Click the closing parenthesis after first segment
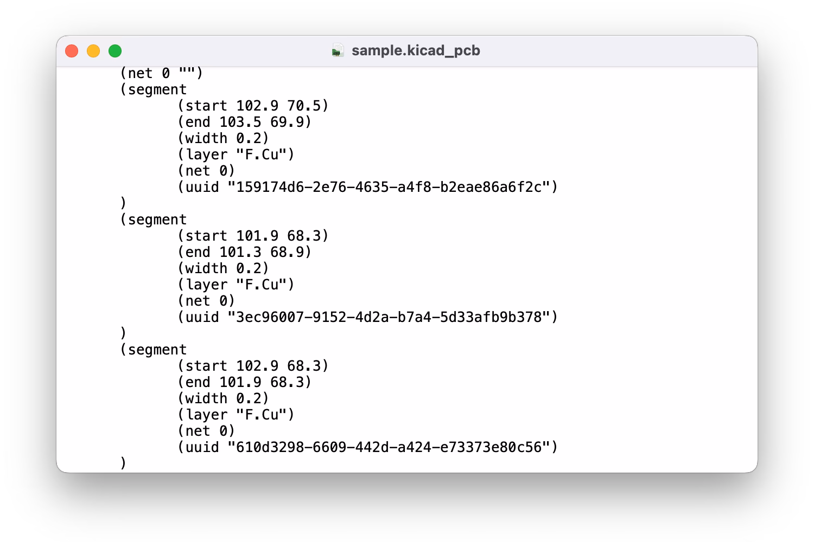The width and height of the screenshot is (814, 542). [x=123, y=203]
